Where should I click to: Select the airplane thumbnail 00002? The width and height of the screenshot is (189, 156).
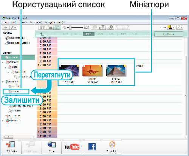92,71
